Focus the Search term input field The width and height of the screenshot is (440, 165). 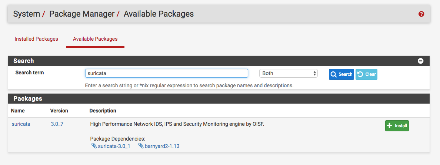coord(166,73)
